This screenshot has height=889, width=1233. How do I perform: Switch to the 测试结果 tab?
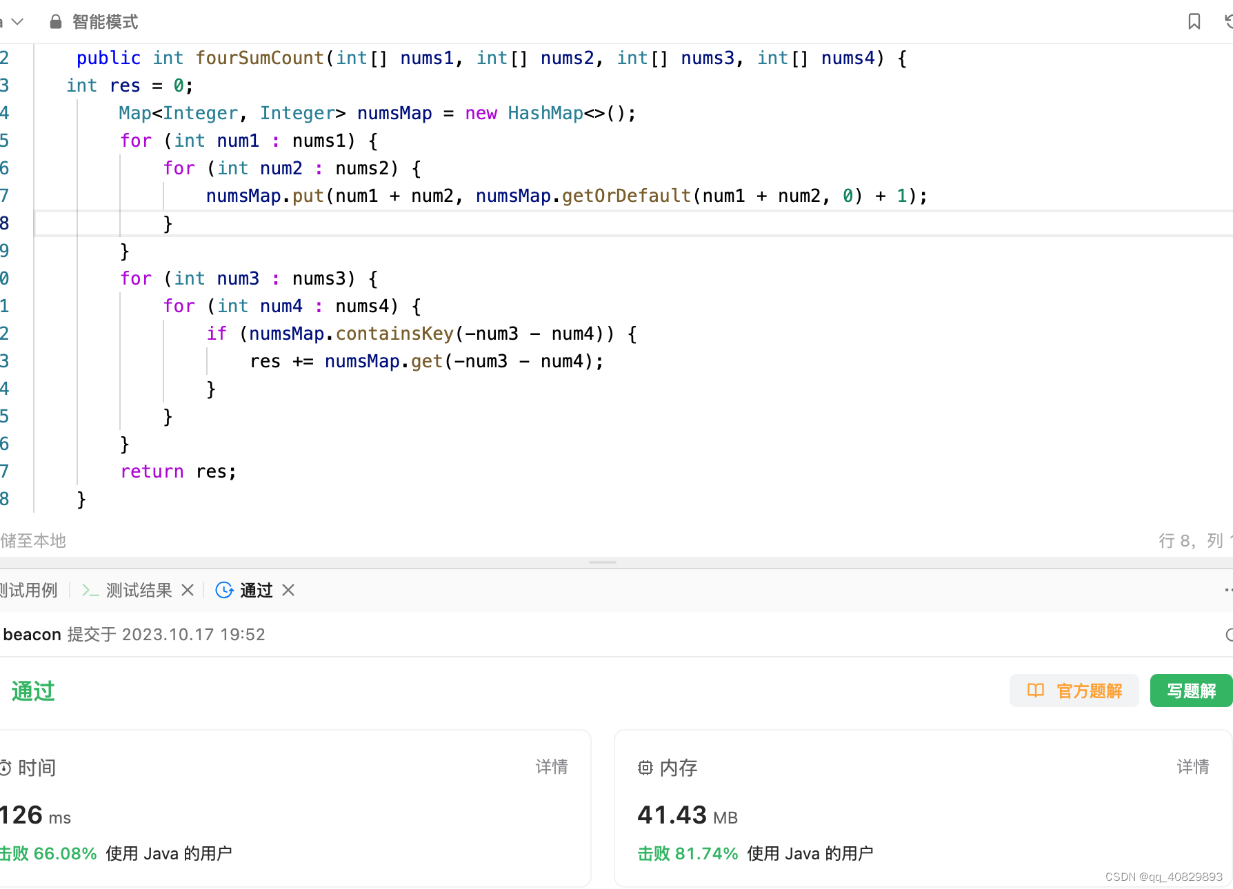pyautogui.click(x=139, y=591)
